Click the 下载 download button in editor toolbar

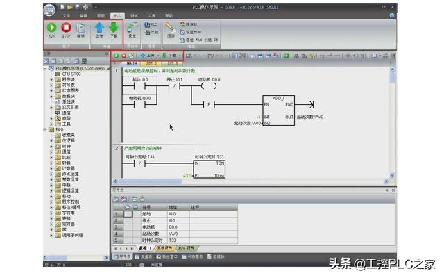click(169, 56)
